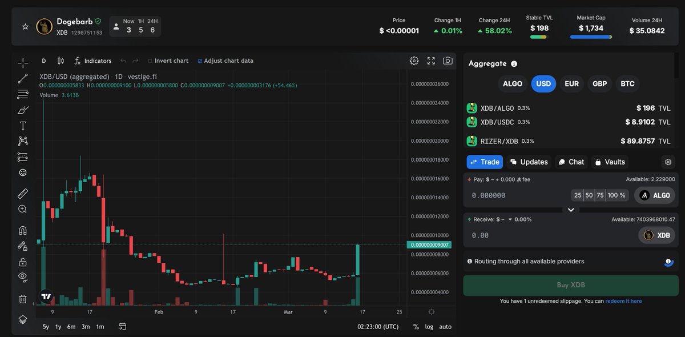Open the object tree layers icon
This screenshot has width=685, height=337.
(23, 319)
